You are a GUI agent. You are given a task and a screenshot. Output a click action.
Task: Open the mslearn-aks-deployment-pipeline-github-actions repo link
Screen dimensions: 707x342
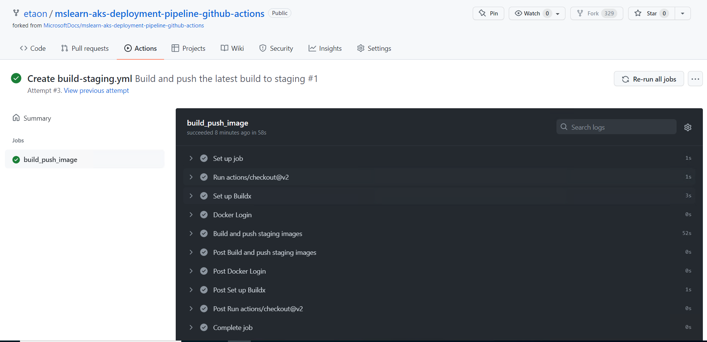tap(160, 14)
